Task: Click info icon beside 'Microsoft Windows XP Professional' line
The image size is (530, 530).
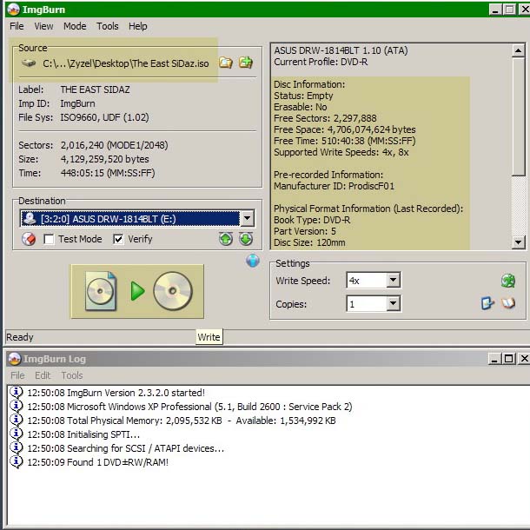Action: tap(16, 407)
